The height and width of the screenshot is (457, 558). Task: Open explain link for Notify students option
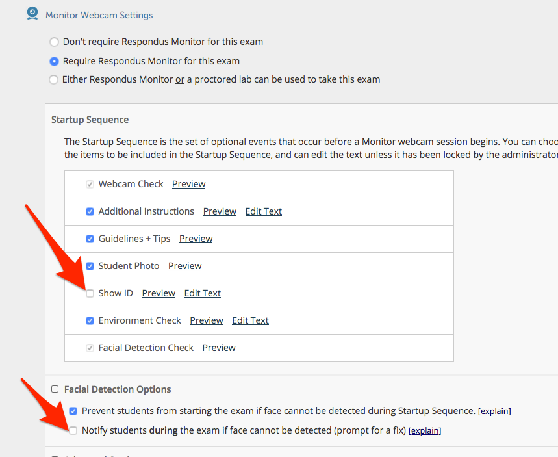click(425, 431)
